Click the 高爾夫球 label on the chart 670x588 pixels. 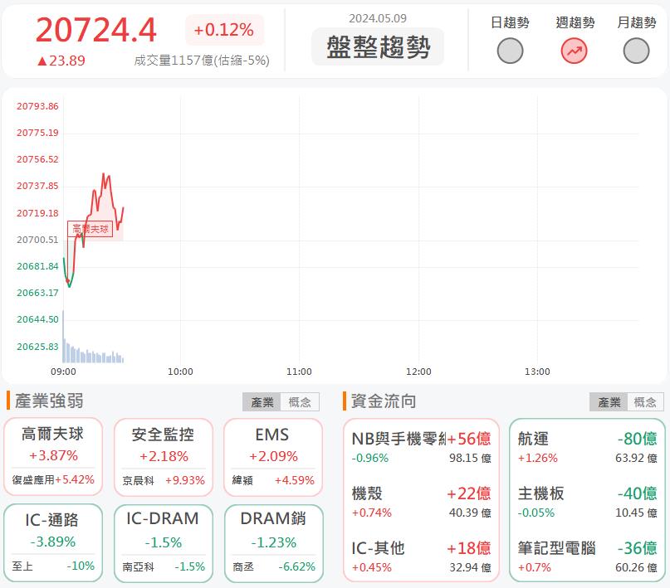[90, 229]
